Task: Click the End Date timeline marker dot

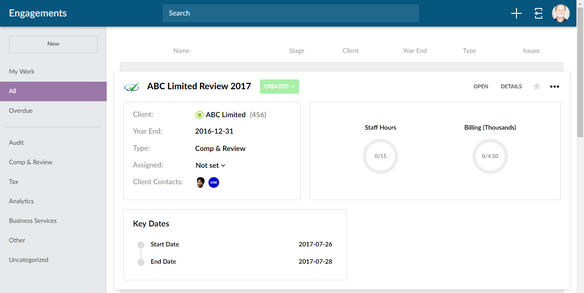Action: (x=140, y=262)
